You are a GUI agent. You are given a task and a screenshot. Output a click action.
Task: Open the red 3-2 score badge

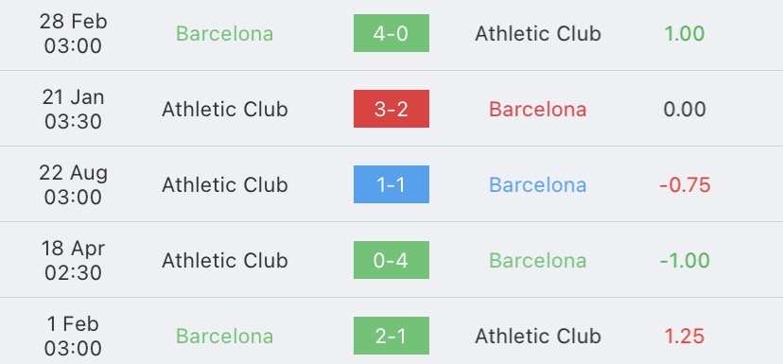(391, 109)
